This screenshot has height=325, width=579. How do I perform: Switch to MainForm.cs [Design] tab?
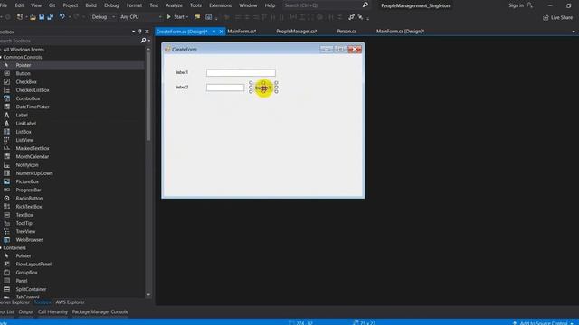[400, 32]
